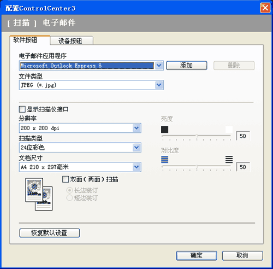Open the 分辨率 200 x 200 dpi dropdown
The height and width of the screenshot is (269, 273).
click(136, 128)
